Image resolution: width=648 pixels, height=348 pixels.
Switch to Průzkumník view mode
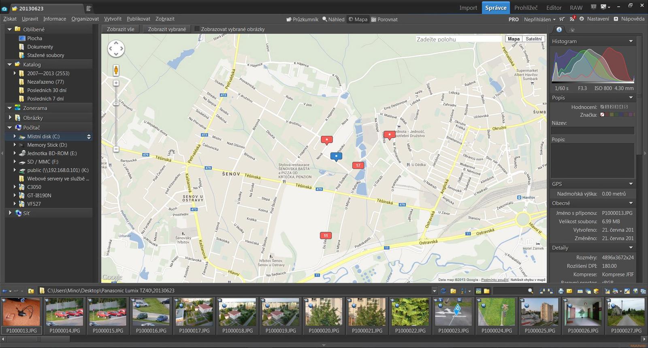click(x=302, y=19)
